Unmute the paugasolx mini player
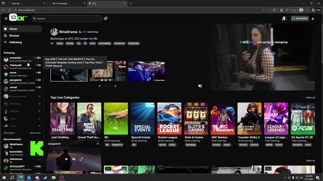Viewport: 323px width, 181px height. click(x=74, y=159)
